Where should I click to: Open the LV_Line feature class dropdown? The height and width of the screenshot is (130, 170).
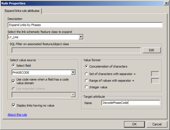81,37
